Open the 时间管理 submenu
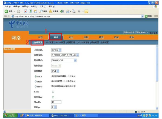This screenshot has width=162, height=119. (85, 42)
